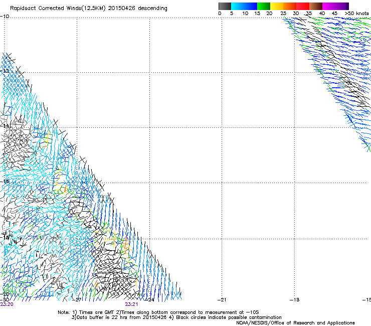371x326 pixels.
Task: Click the '40' label under the color bar
Action: (322, 14)
